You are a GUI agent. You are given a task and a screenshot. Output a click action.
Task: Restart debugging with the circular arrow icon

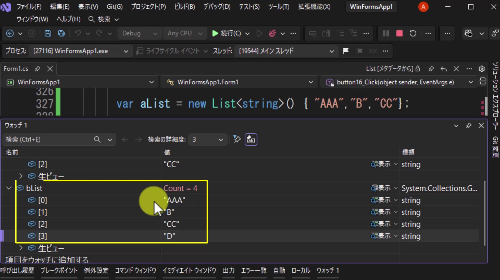pyautogui.click(x=413, y=33)
